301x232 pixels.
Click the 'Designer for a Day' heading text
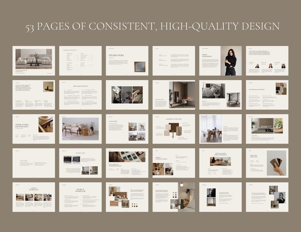254,156
